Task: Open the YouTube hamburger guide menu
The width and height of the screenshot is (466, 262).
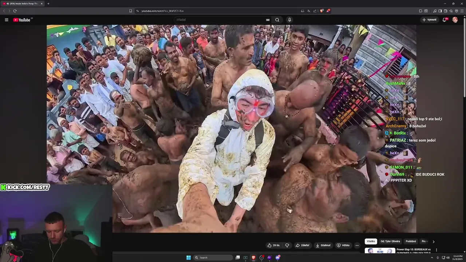Action: click(x=7, y=20)
